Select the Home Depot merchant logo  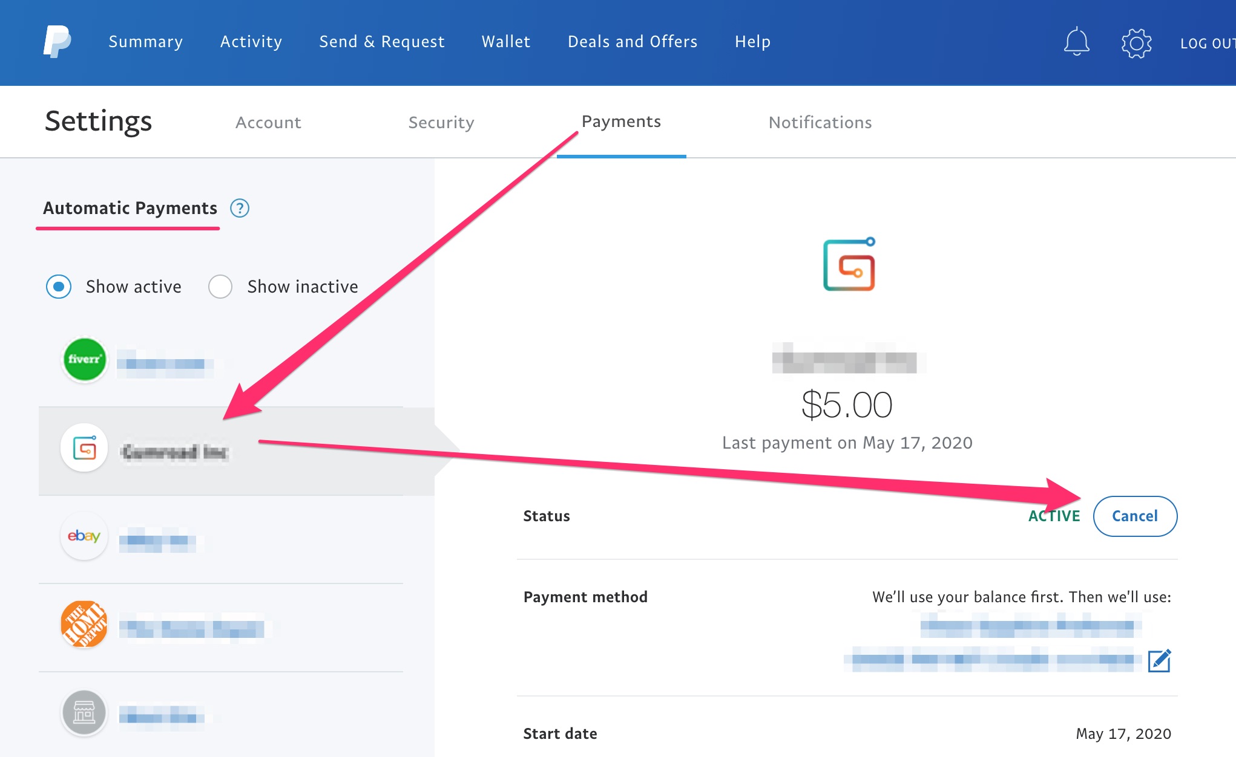click(84, 624)
